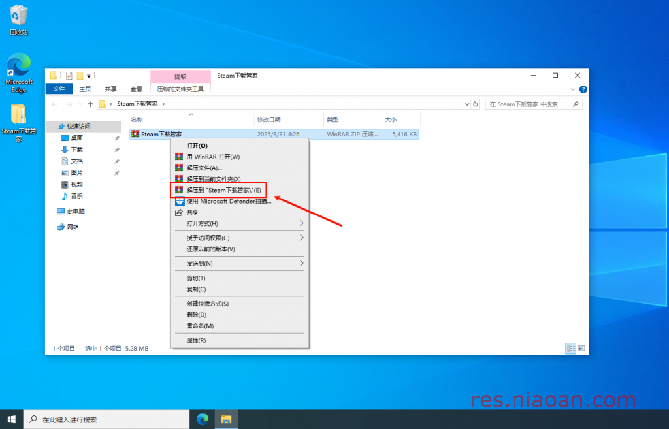
Task: Open the customize quick access toolbar dropdown
Action: (89, 76)
